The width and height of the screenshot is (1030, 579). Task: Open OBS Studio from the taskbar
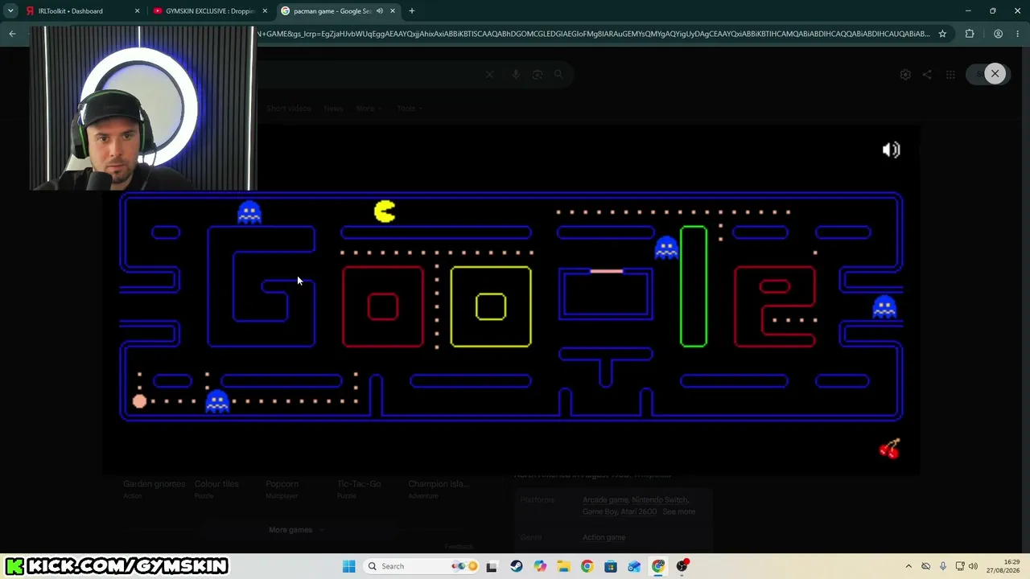point(682,566)
